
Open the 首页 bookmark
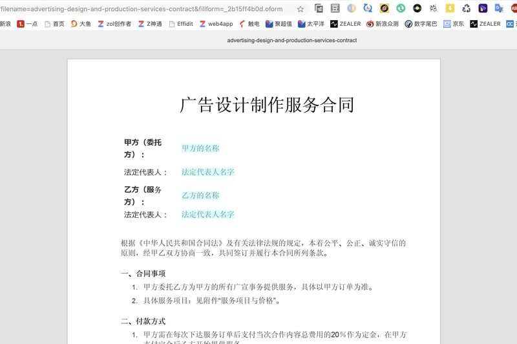pos(54,24)
